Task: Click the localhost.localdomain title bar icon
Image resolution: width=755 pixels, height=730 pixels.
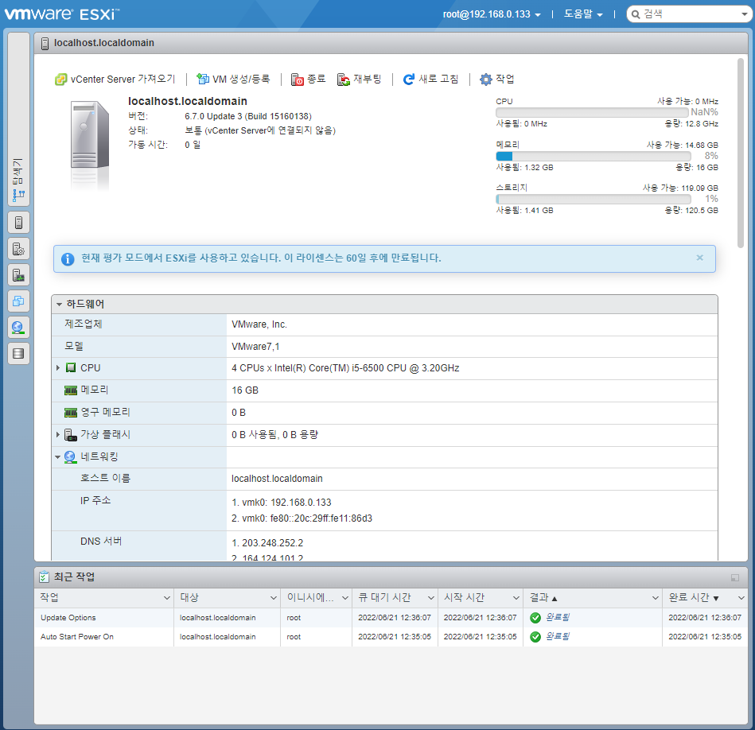Action: pyautogui.click(x=45, y=43)
